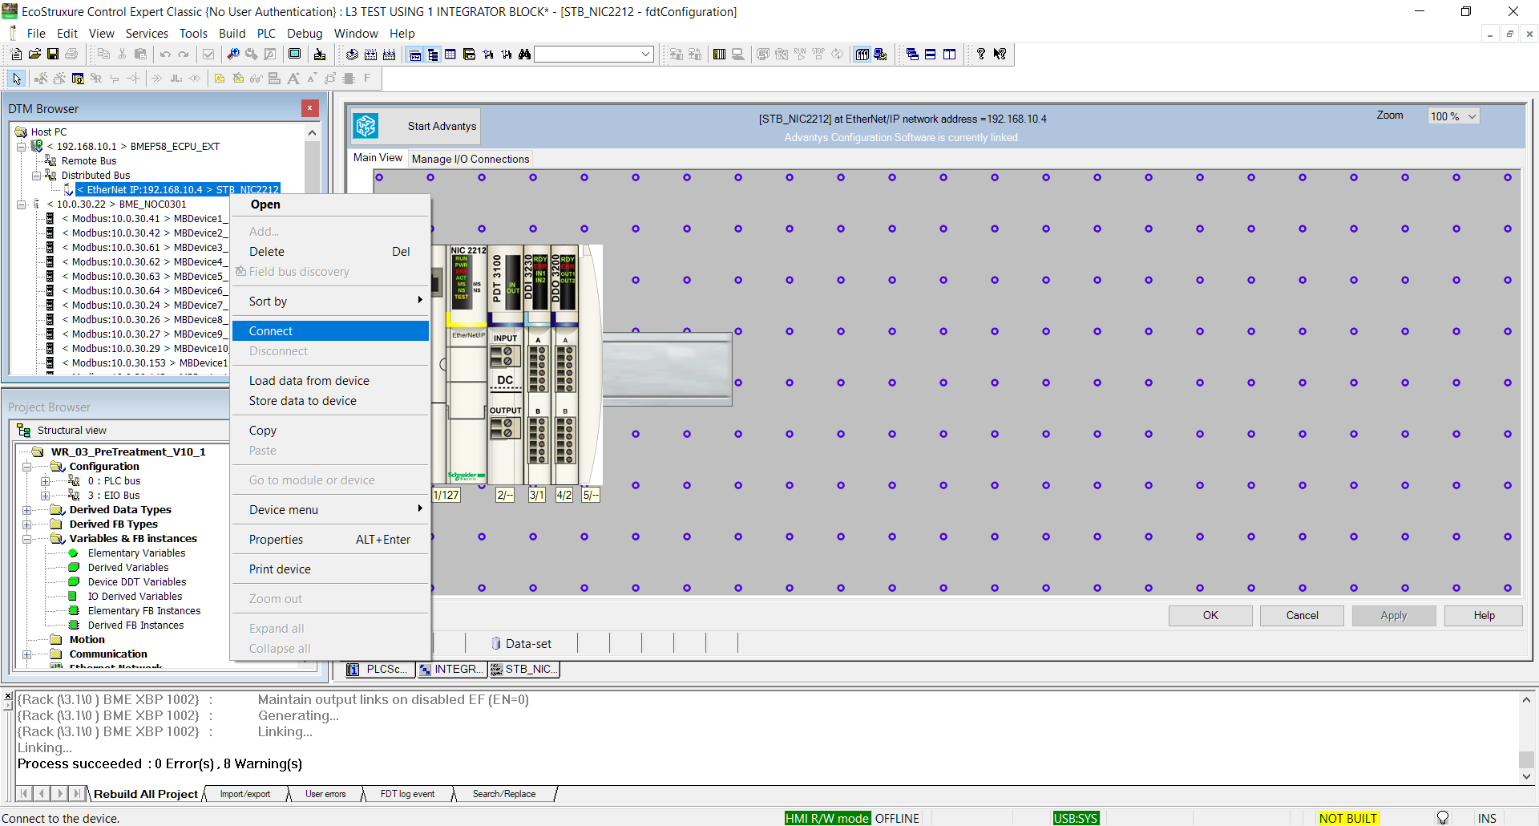1539x826 pixels.
Task: Expand the 0 : PLC bus node
Action: point(45,481)
